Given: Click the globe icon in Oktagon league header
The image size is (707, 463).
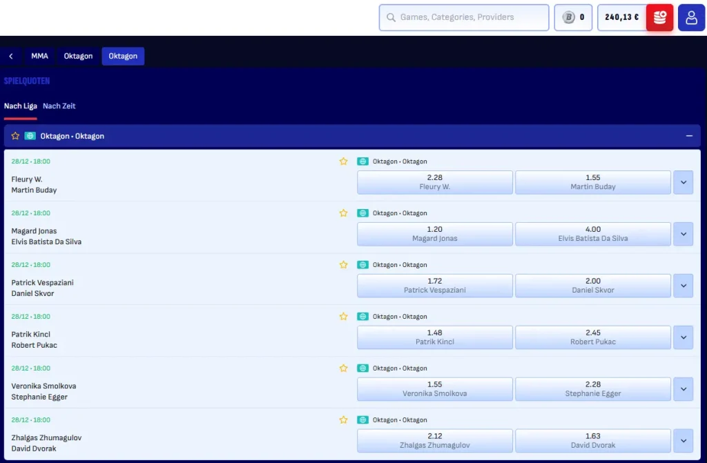Looking at the screenshot, I should pyautogui.click(x=30, y=136).
